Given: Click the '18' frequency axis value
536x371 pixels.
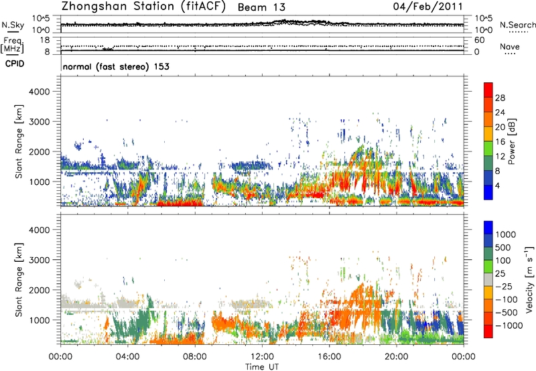Looking at the screenshot, I should pos(45,40).
